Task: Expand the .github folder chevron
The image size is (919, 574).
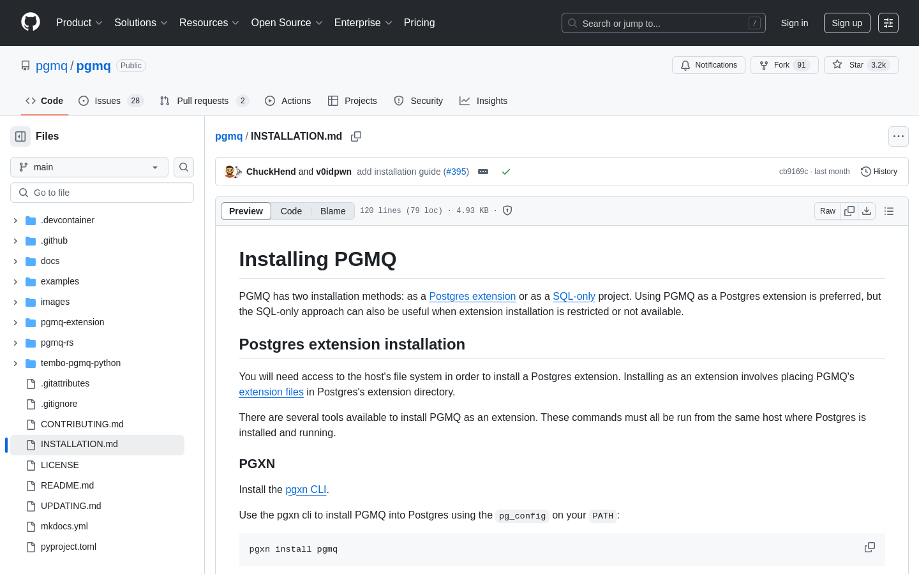Action: pyautogui.click(x=15, y=240)
